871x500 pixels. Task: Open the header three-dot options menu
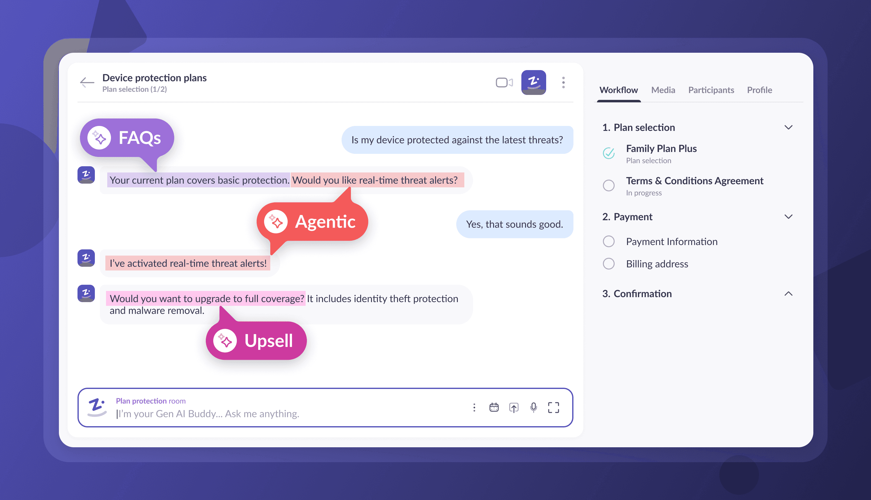[563, 83]
